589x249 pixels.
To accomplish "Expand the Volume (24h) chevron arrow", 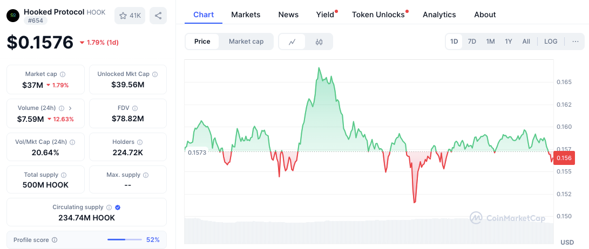I will (70, 108).
